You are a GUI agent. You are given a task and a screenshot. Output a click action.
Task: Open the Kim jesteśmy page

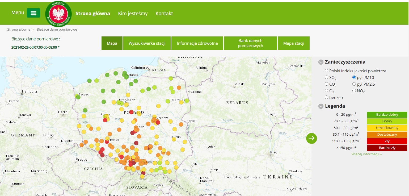click(133, 14)
